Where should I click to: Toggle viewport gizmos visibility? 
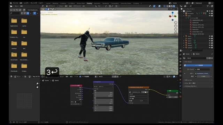pos(154,6)
